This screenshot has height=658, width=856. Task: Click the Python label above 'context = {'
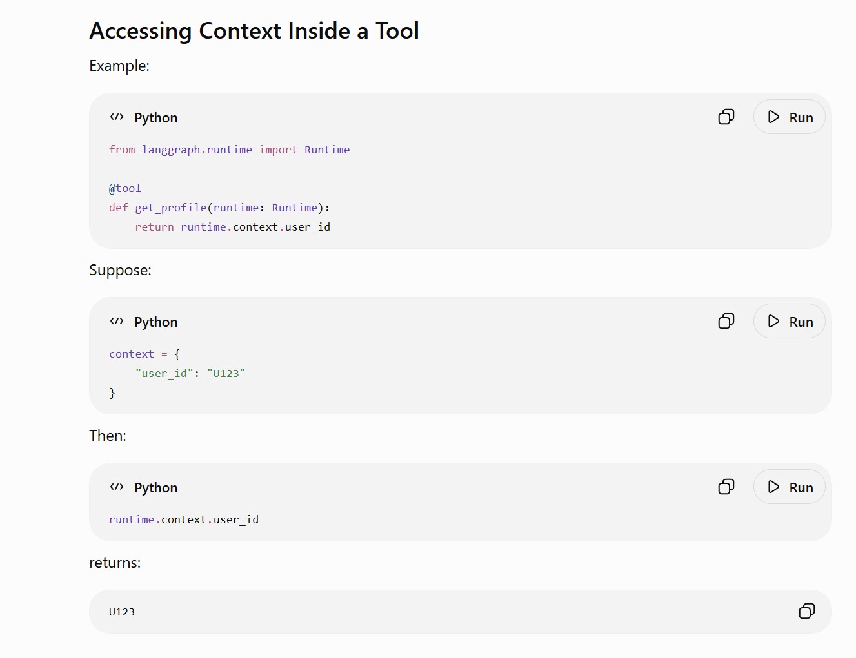tap(156, 322)
